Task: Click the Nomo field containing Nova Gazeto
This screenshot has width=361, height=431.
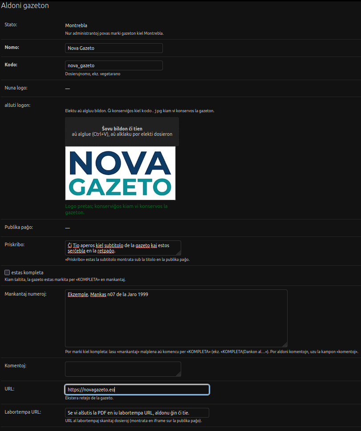Action: pos(114,48)
